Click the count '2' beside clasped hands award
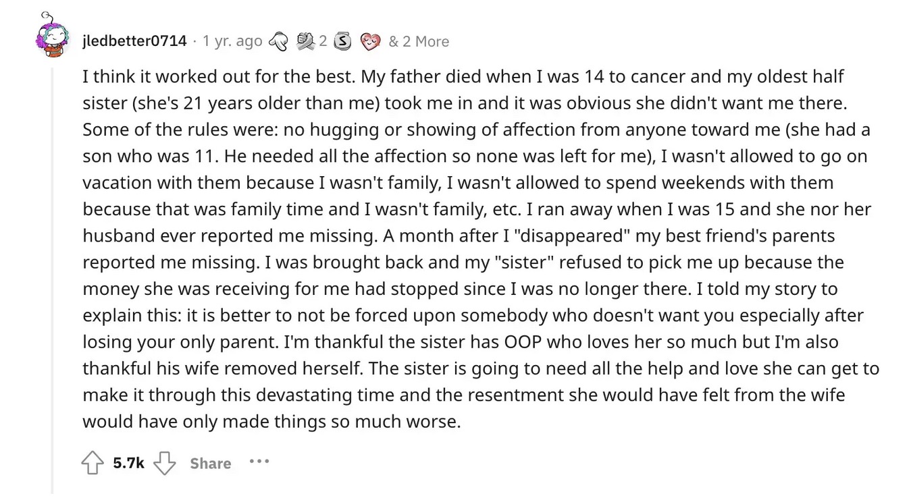Screen dimensions: 909x498 [323, 41]
